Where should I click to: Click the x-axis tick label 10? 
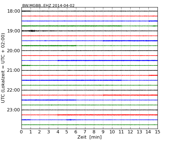[112, 132]
